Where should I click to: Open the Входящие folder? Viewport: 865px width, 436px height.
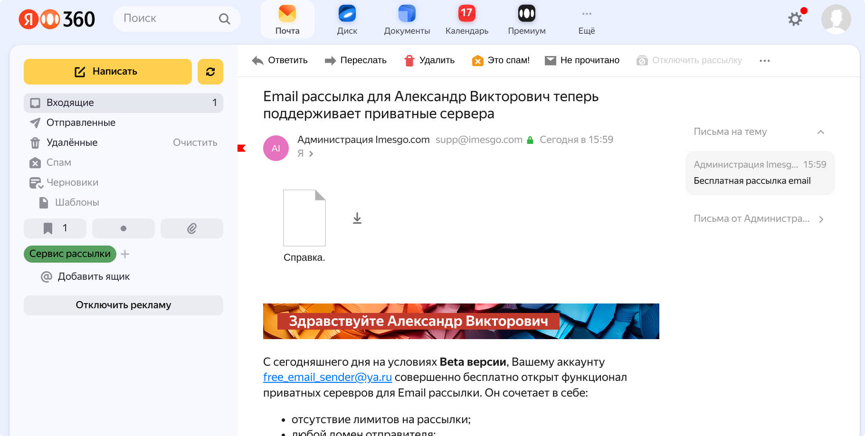(x=124, y=103)
